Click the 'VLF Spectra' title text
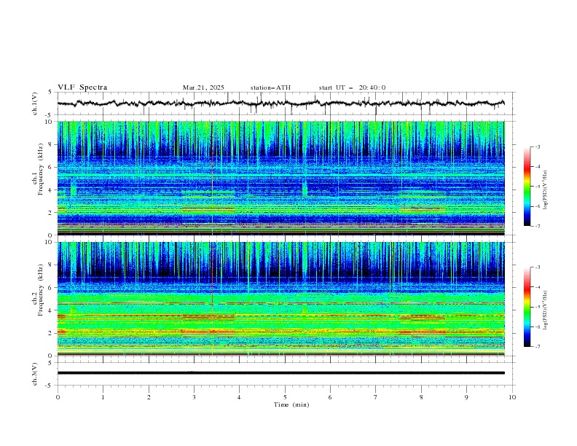 pos(82,87)
